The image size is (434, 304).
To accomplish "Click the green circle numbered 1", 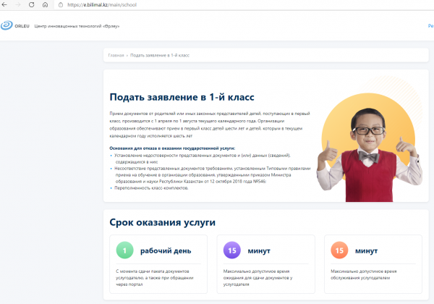I will 125,251.
